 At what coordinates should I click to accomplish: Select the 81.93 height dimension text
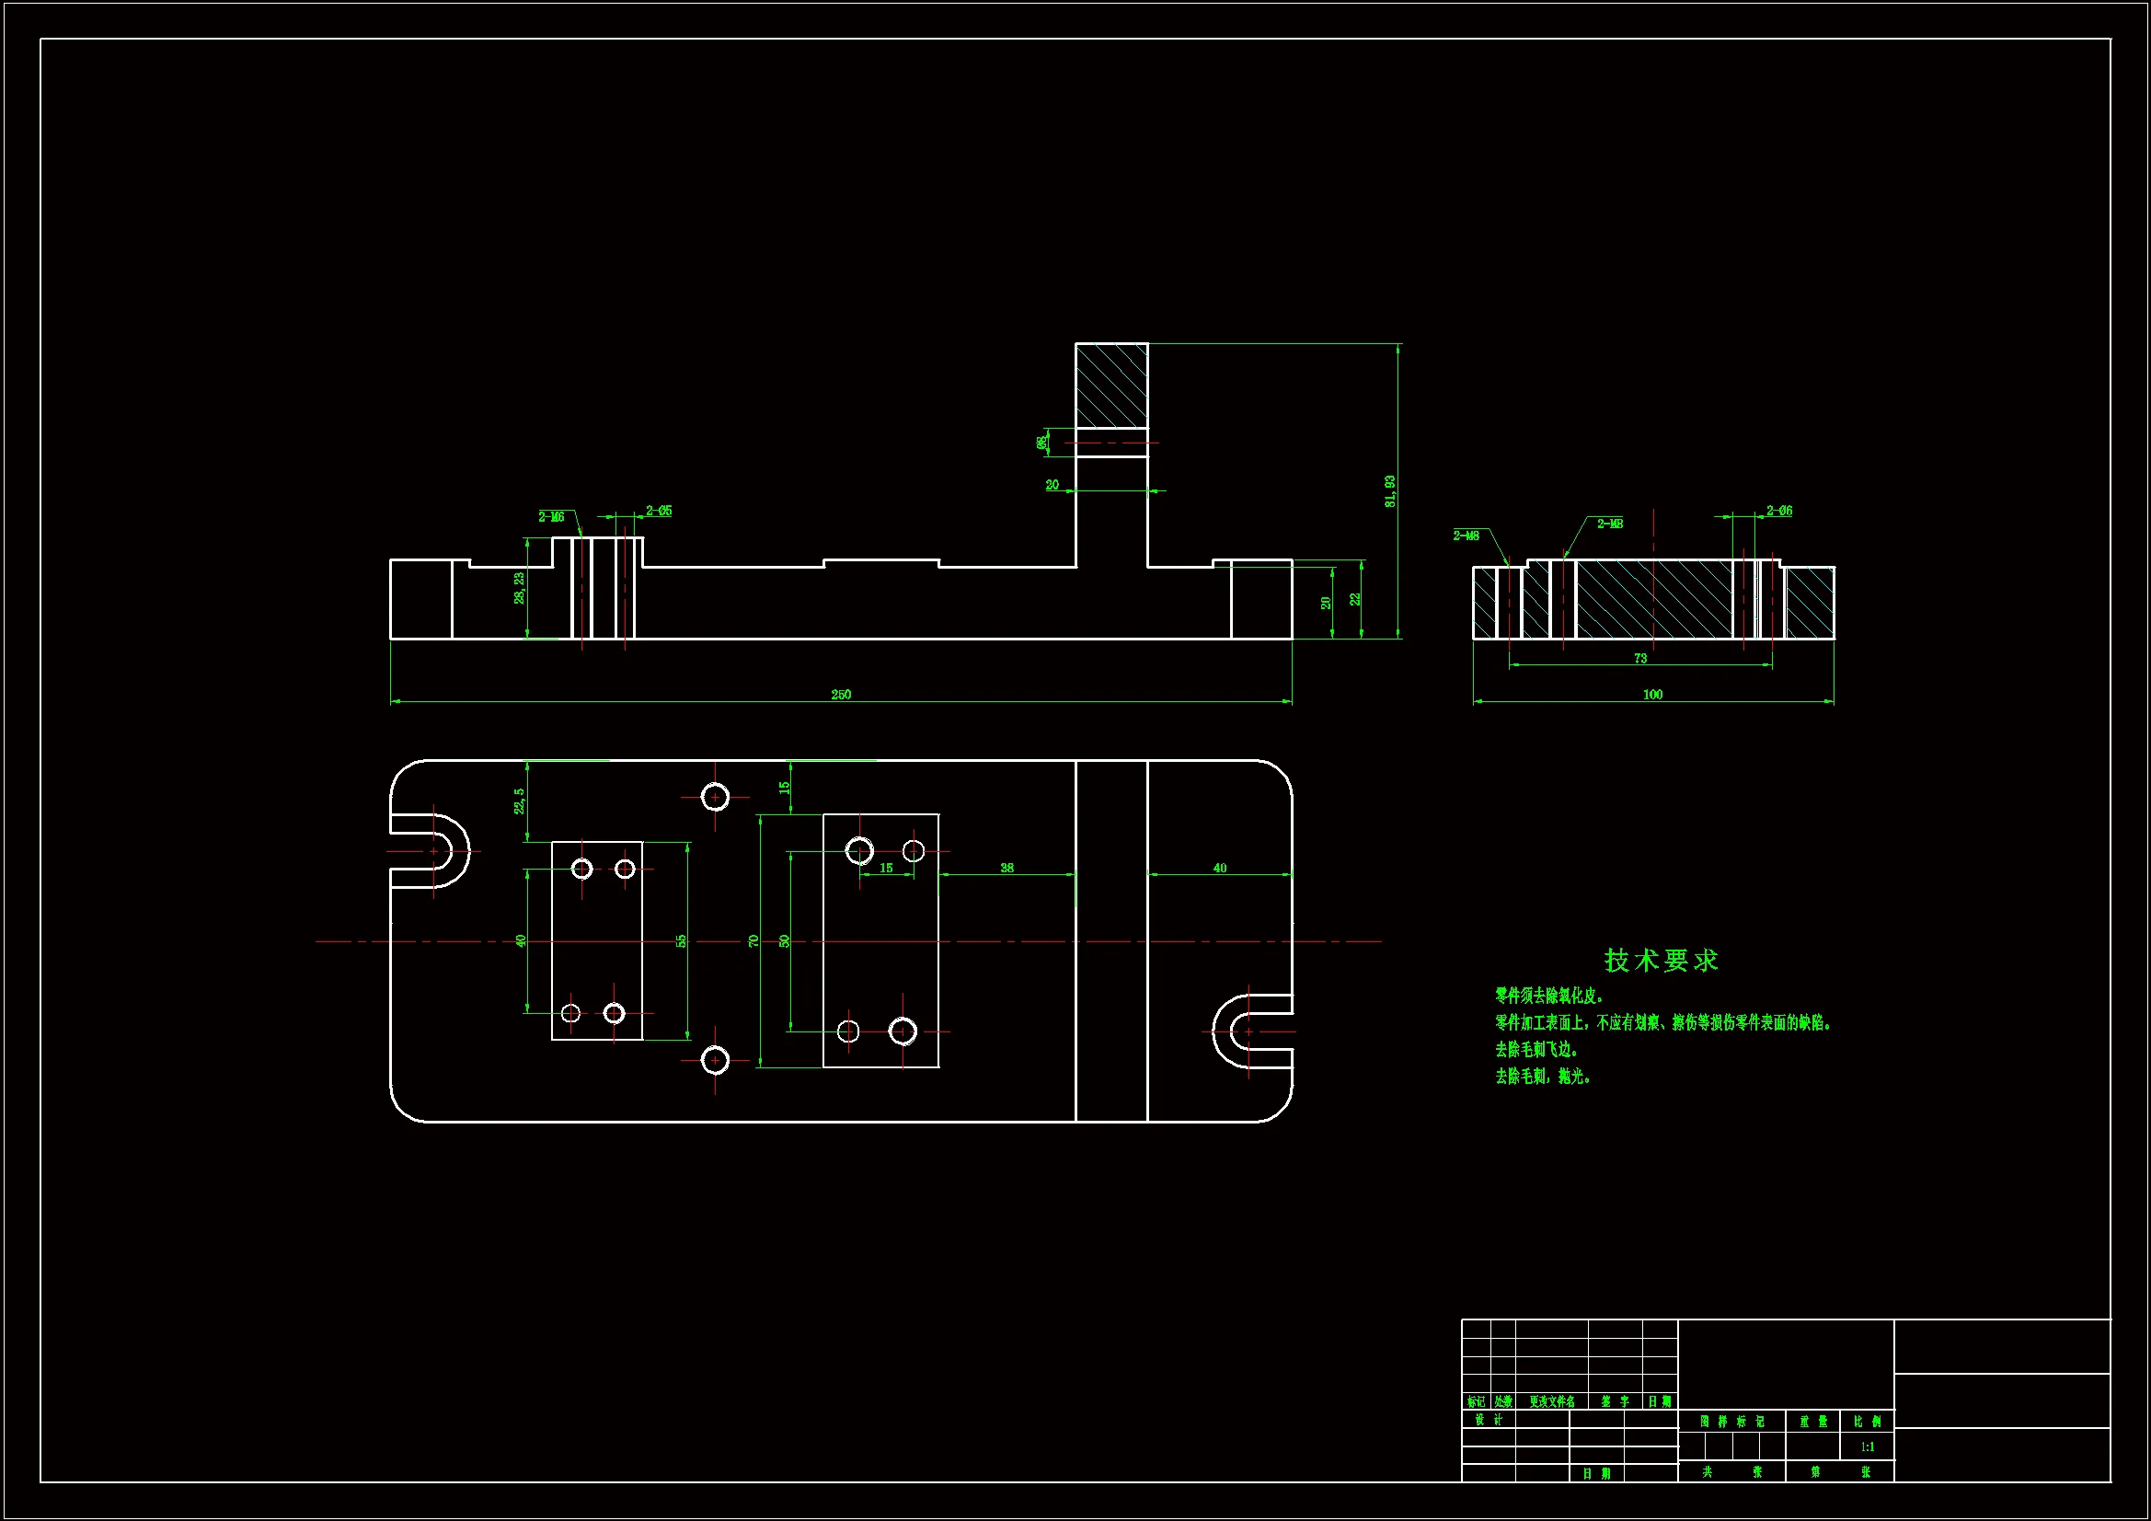(x=1390, y=491)
